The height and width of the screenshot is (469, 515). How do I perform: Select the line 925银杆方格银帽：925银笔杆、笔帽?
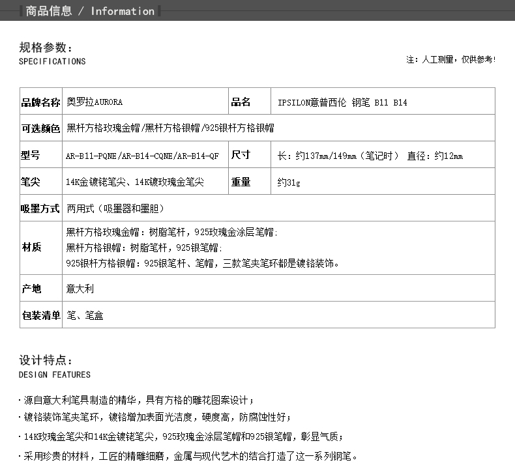coord(202,263)
